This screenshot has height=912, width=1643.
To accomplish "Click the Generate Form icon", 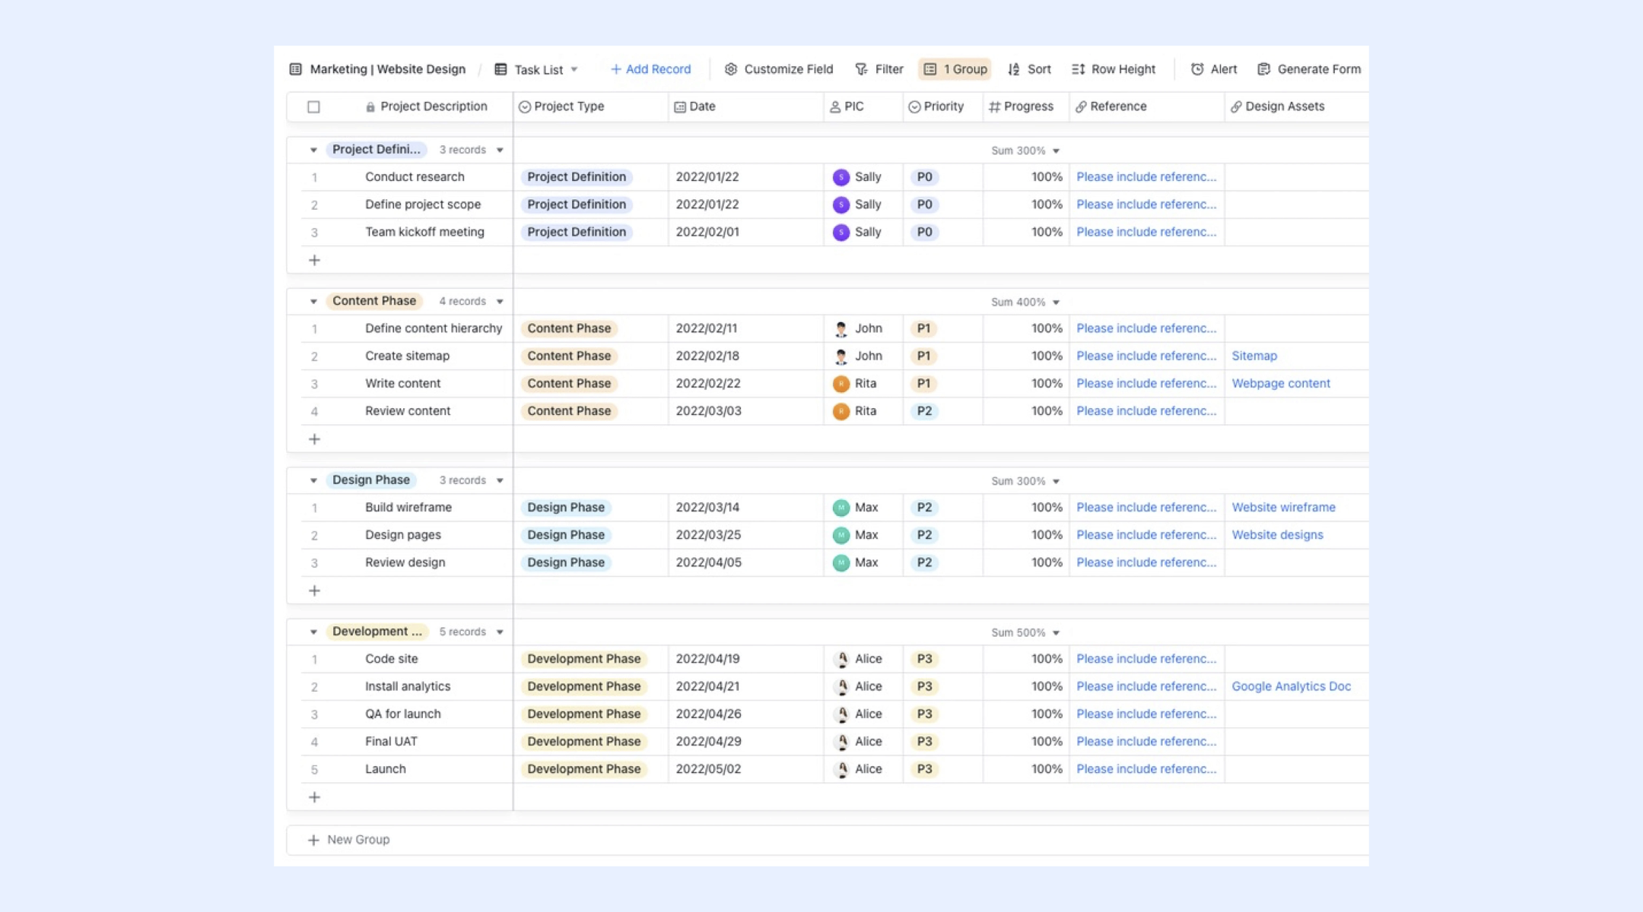I will tap(1264, 69).
